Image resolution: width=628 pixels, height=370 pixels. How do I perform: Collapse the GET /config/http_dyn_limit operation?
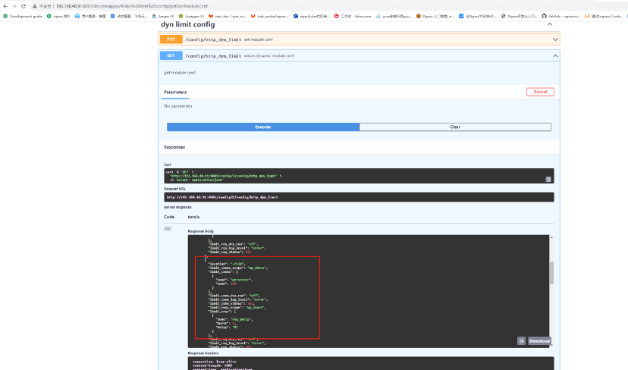[555, 55]
